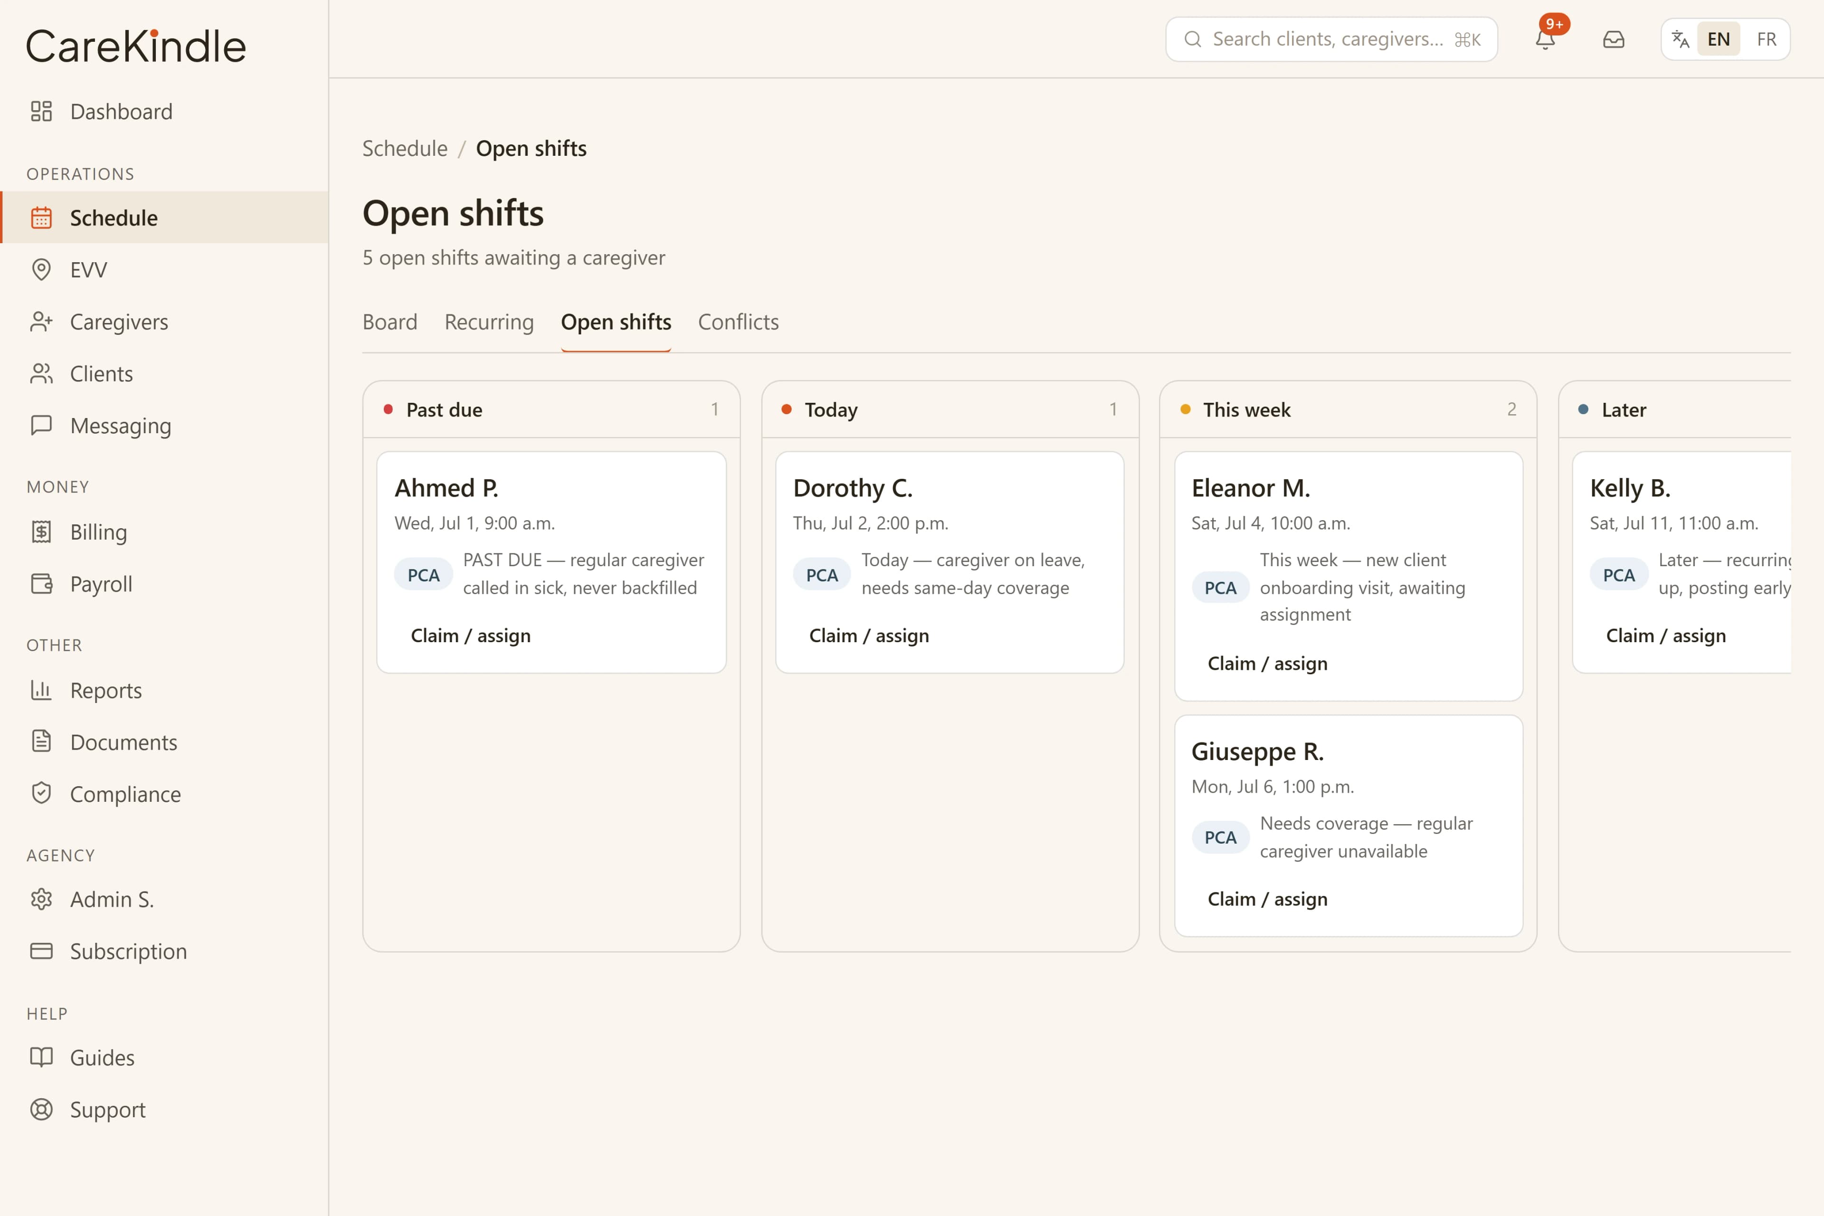Click the Schedule breadcrumb link

pyautogui.click(x=405, y=148)
